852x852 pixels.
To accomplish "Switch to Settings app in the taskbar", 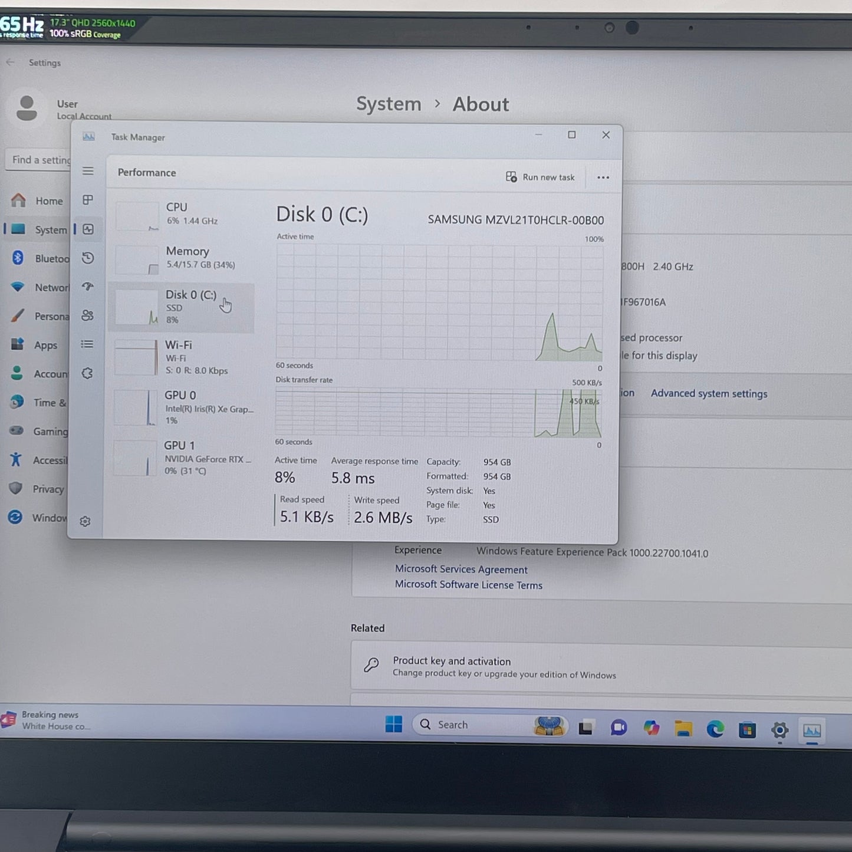I will [779, 731].
